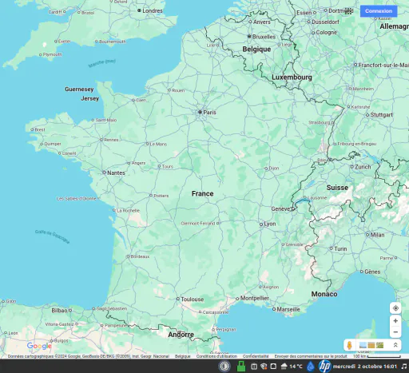Click the green padlock tray icon
409x373 pixels.
tap(241, 367)
